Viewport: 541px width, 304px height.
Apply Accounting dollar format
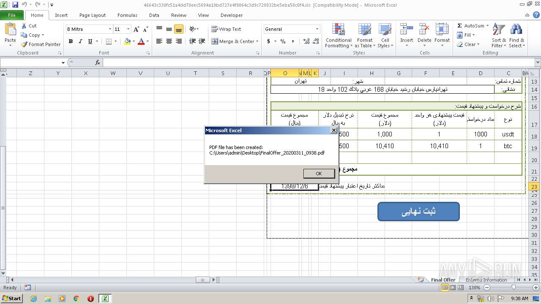click(x=268, y=41)
